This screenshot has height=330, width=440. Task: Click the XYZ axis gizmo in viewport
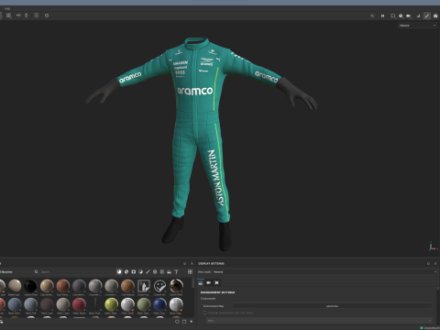432,247
